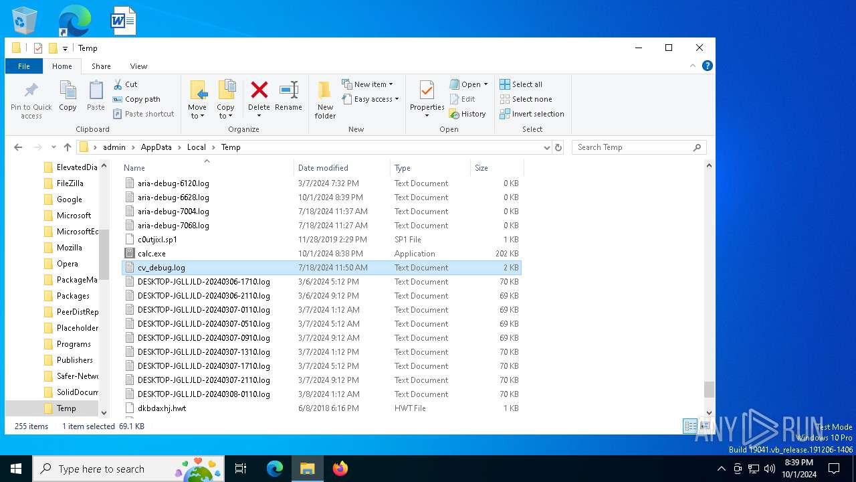Switch to Share ribbon tab
Viewport: 856px width, 482px height.
101,66
